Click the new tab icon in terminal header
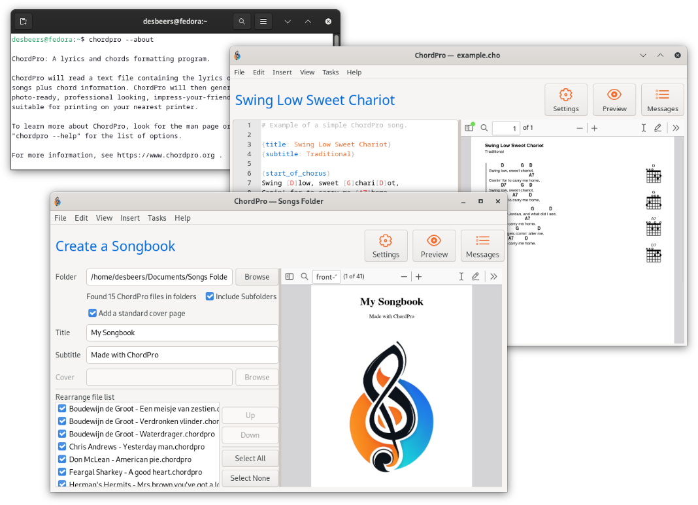The image size is (698, 505). click(24, 22)
